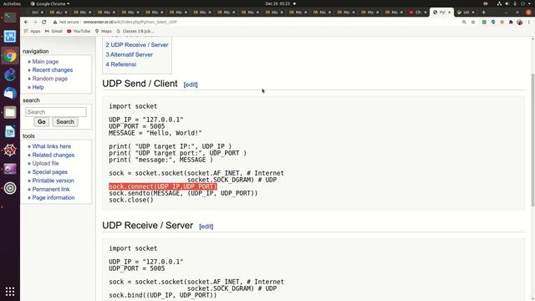Open the Google Chrome app menu
535x301 pixels.
[50, 3]
